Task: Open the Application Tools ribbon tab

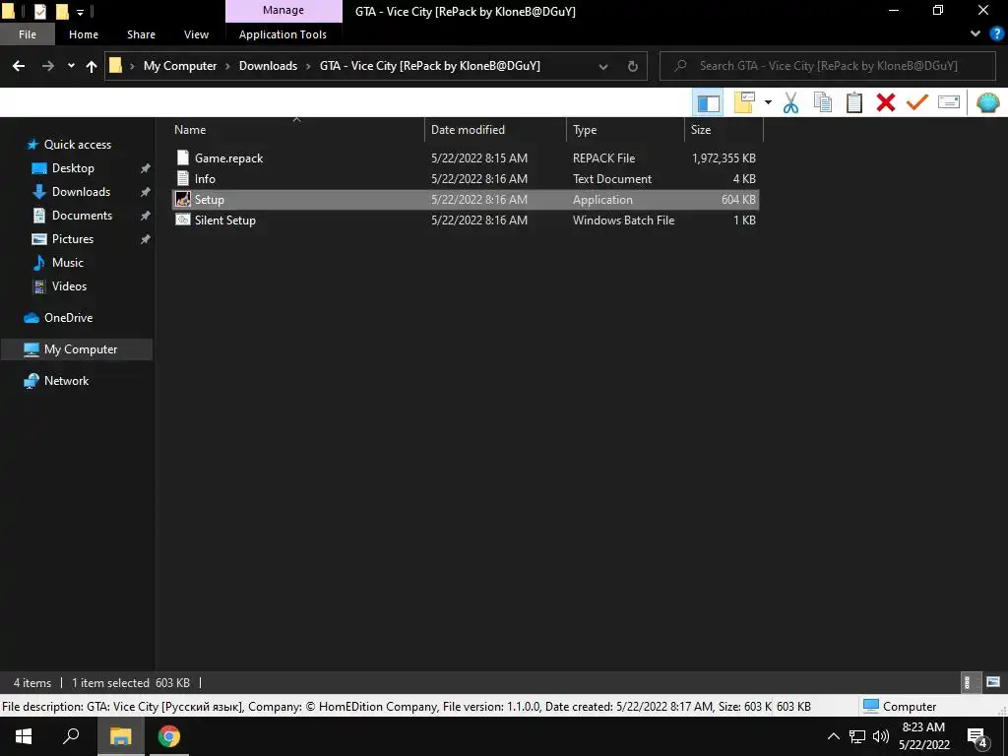Action: (x=283, y=34)
